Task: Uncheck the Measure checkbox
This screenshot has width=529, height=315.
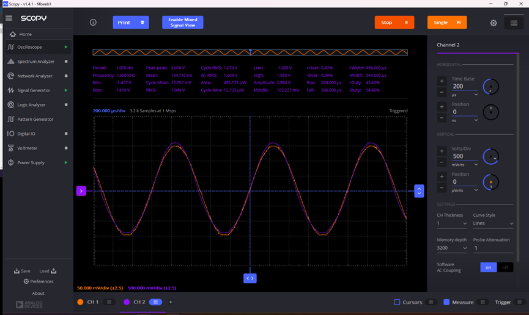Action: coord(446,302)
